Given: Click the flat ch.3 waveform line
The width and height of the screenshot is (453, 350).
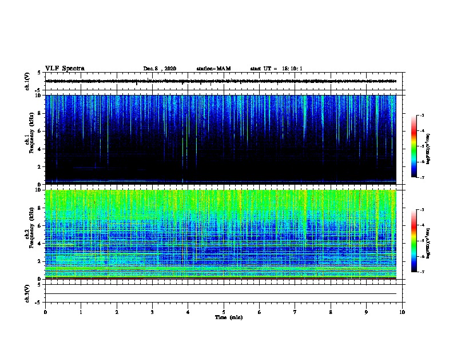Looking at the screenshot, I should pyautogui.click(x=221, y=294).
